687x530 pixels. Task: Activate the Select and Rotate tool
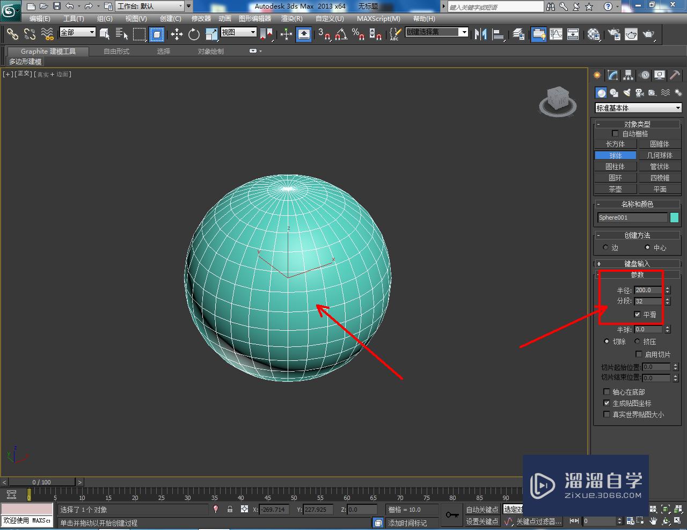(194, 34)
